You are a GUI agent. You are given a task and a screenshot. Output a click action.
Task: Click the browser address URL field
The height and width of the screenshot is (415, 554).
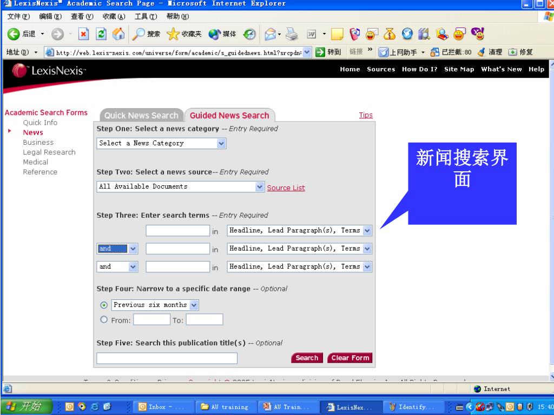pyautogui.click(x=179, y=52)
